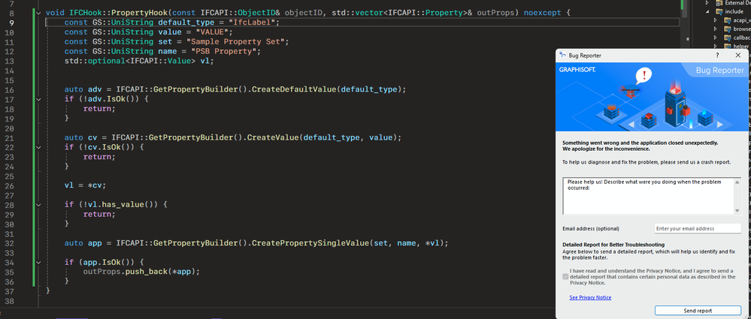Click 'vl = *cv;' assignment on line 26

tap(86, 185)
